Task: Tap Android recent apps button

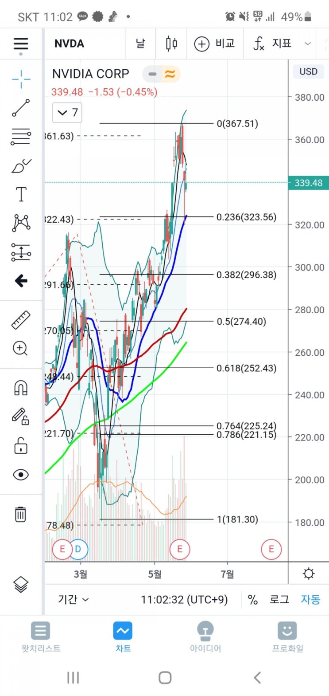Action: click(x=73, y=677)
